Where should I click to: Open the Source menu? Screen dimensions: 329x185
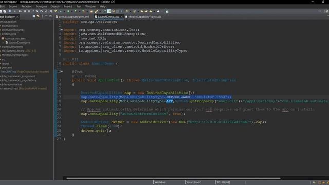tap(13, 6)
